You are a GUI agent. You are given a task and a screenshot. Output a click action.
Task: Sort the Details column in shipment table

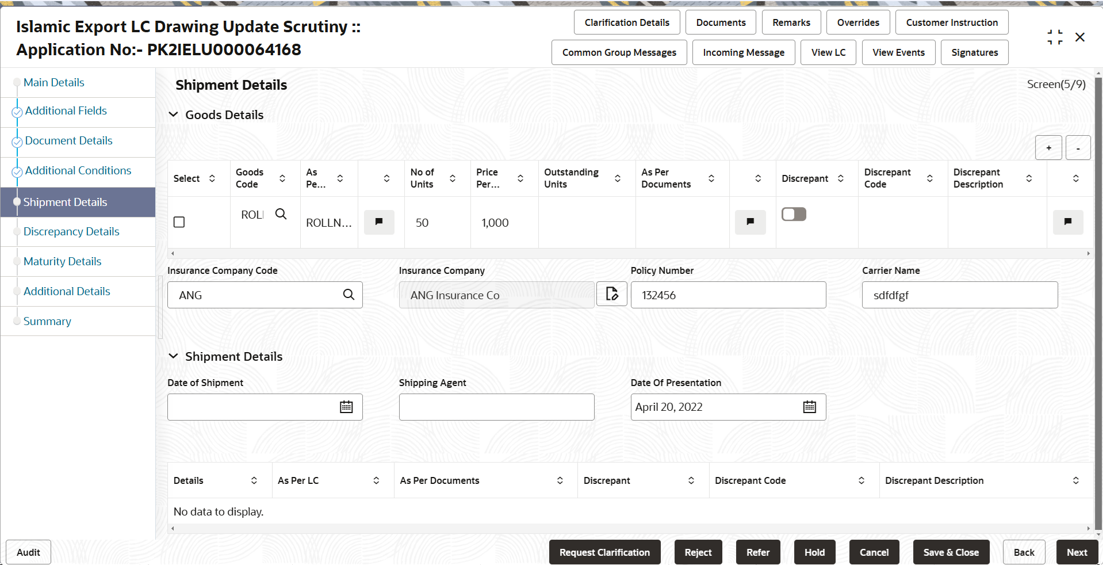click(x=254, y=480)
